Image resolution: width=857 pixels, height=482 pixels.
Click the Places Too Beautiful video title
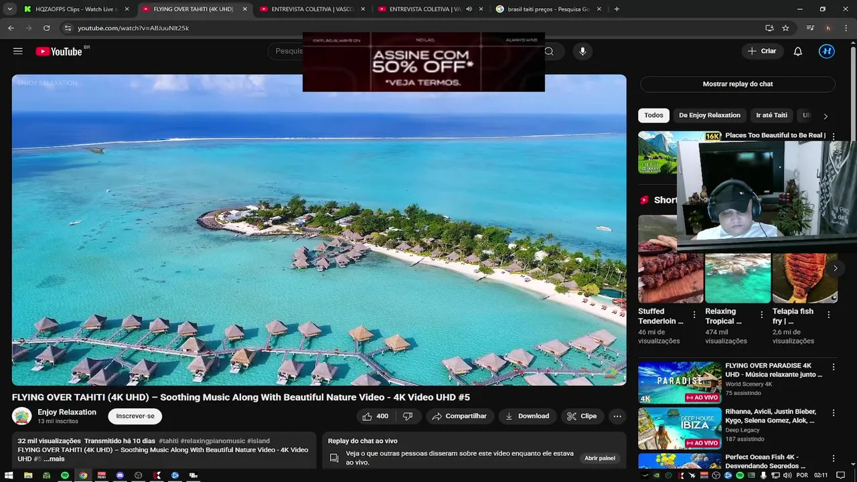(775, 135)
